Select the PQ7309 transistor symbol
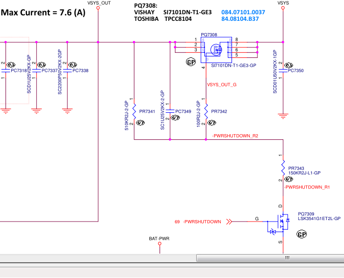This screenshot has width=344, height=278. [x=279, y=222]
